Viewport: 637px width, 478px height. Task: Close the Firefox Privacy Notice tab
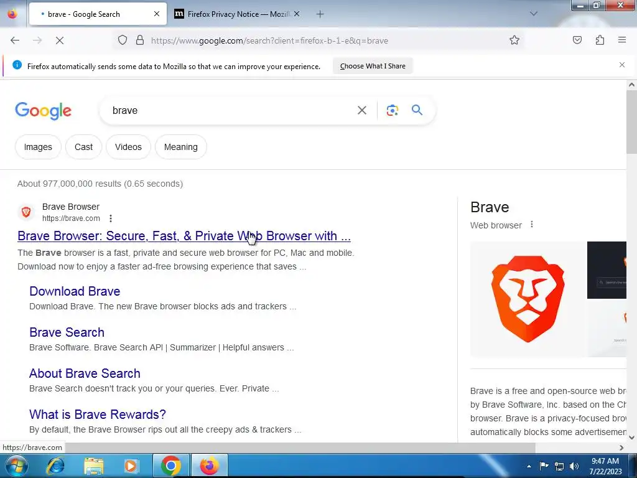coord(297,14)
